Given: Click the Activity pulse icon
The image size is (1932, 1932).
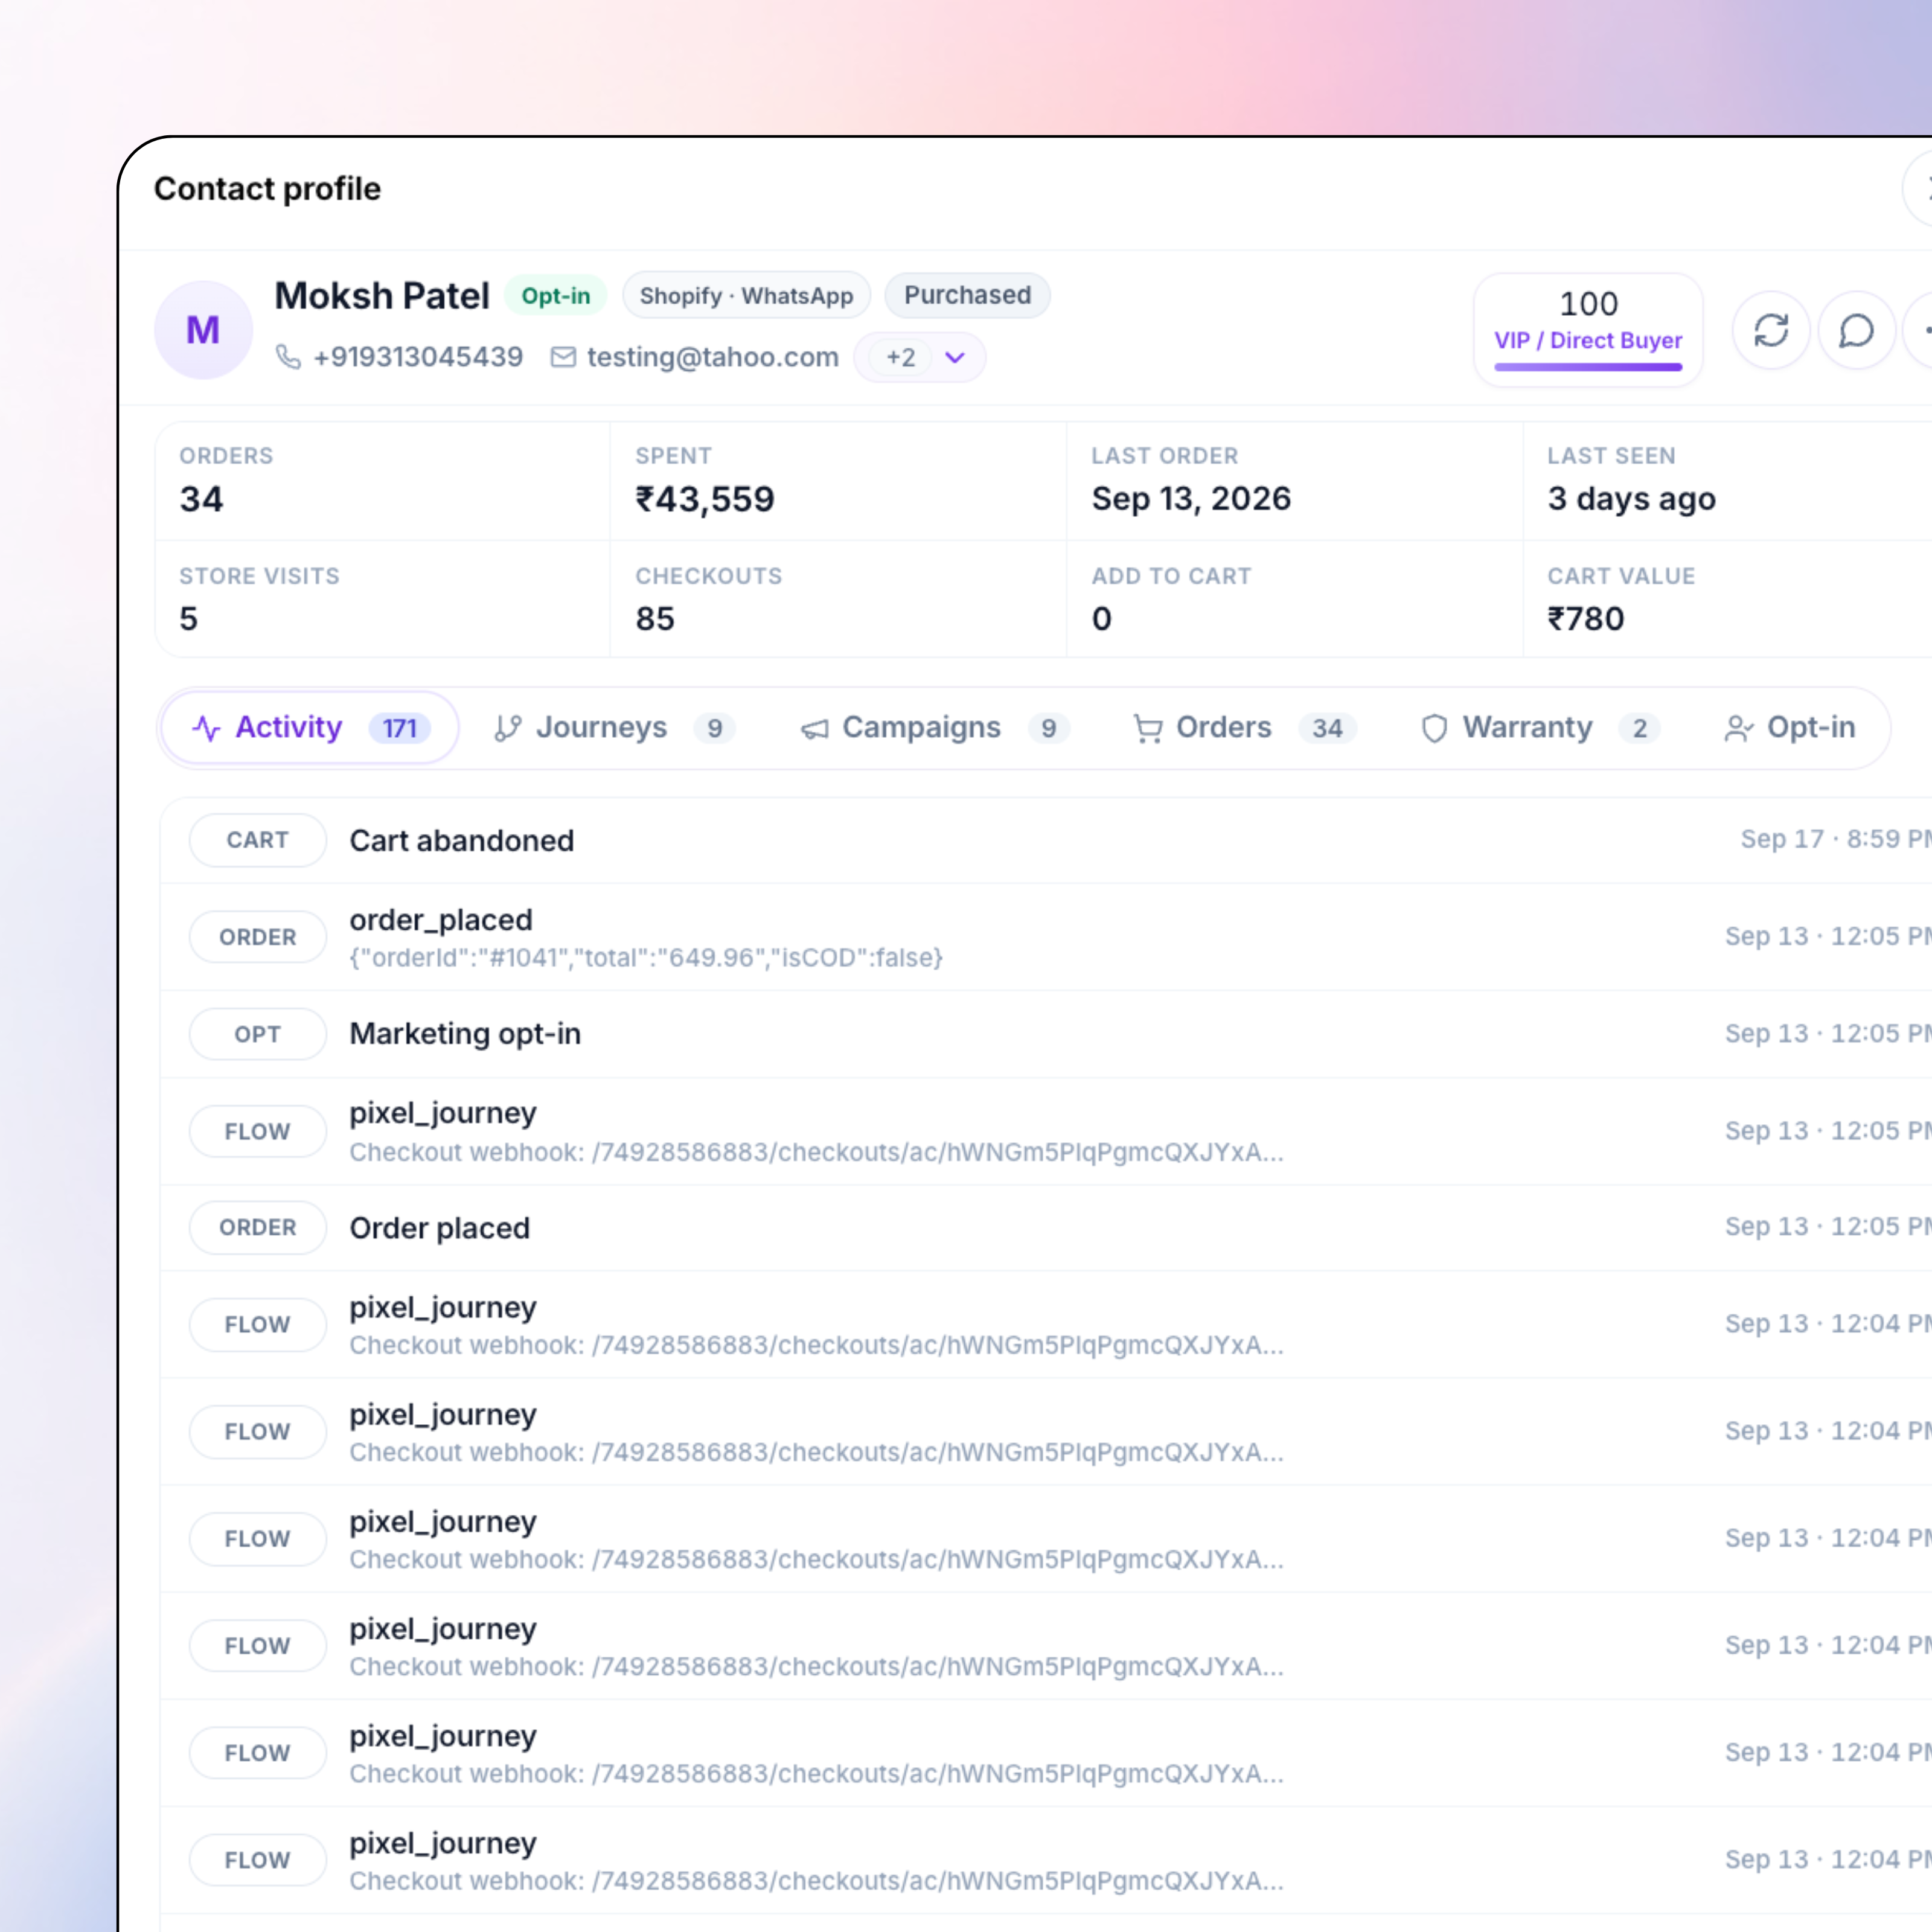Looking at the screenshot, I should tap(206, 728).
